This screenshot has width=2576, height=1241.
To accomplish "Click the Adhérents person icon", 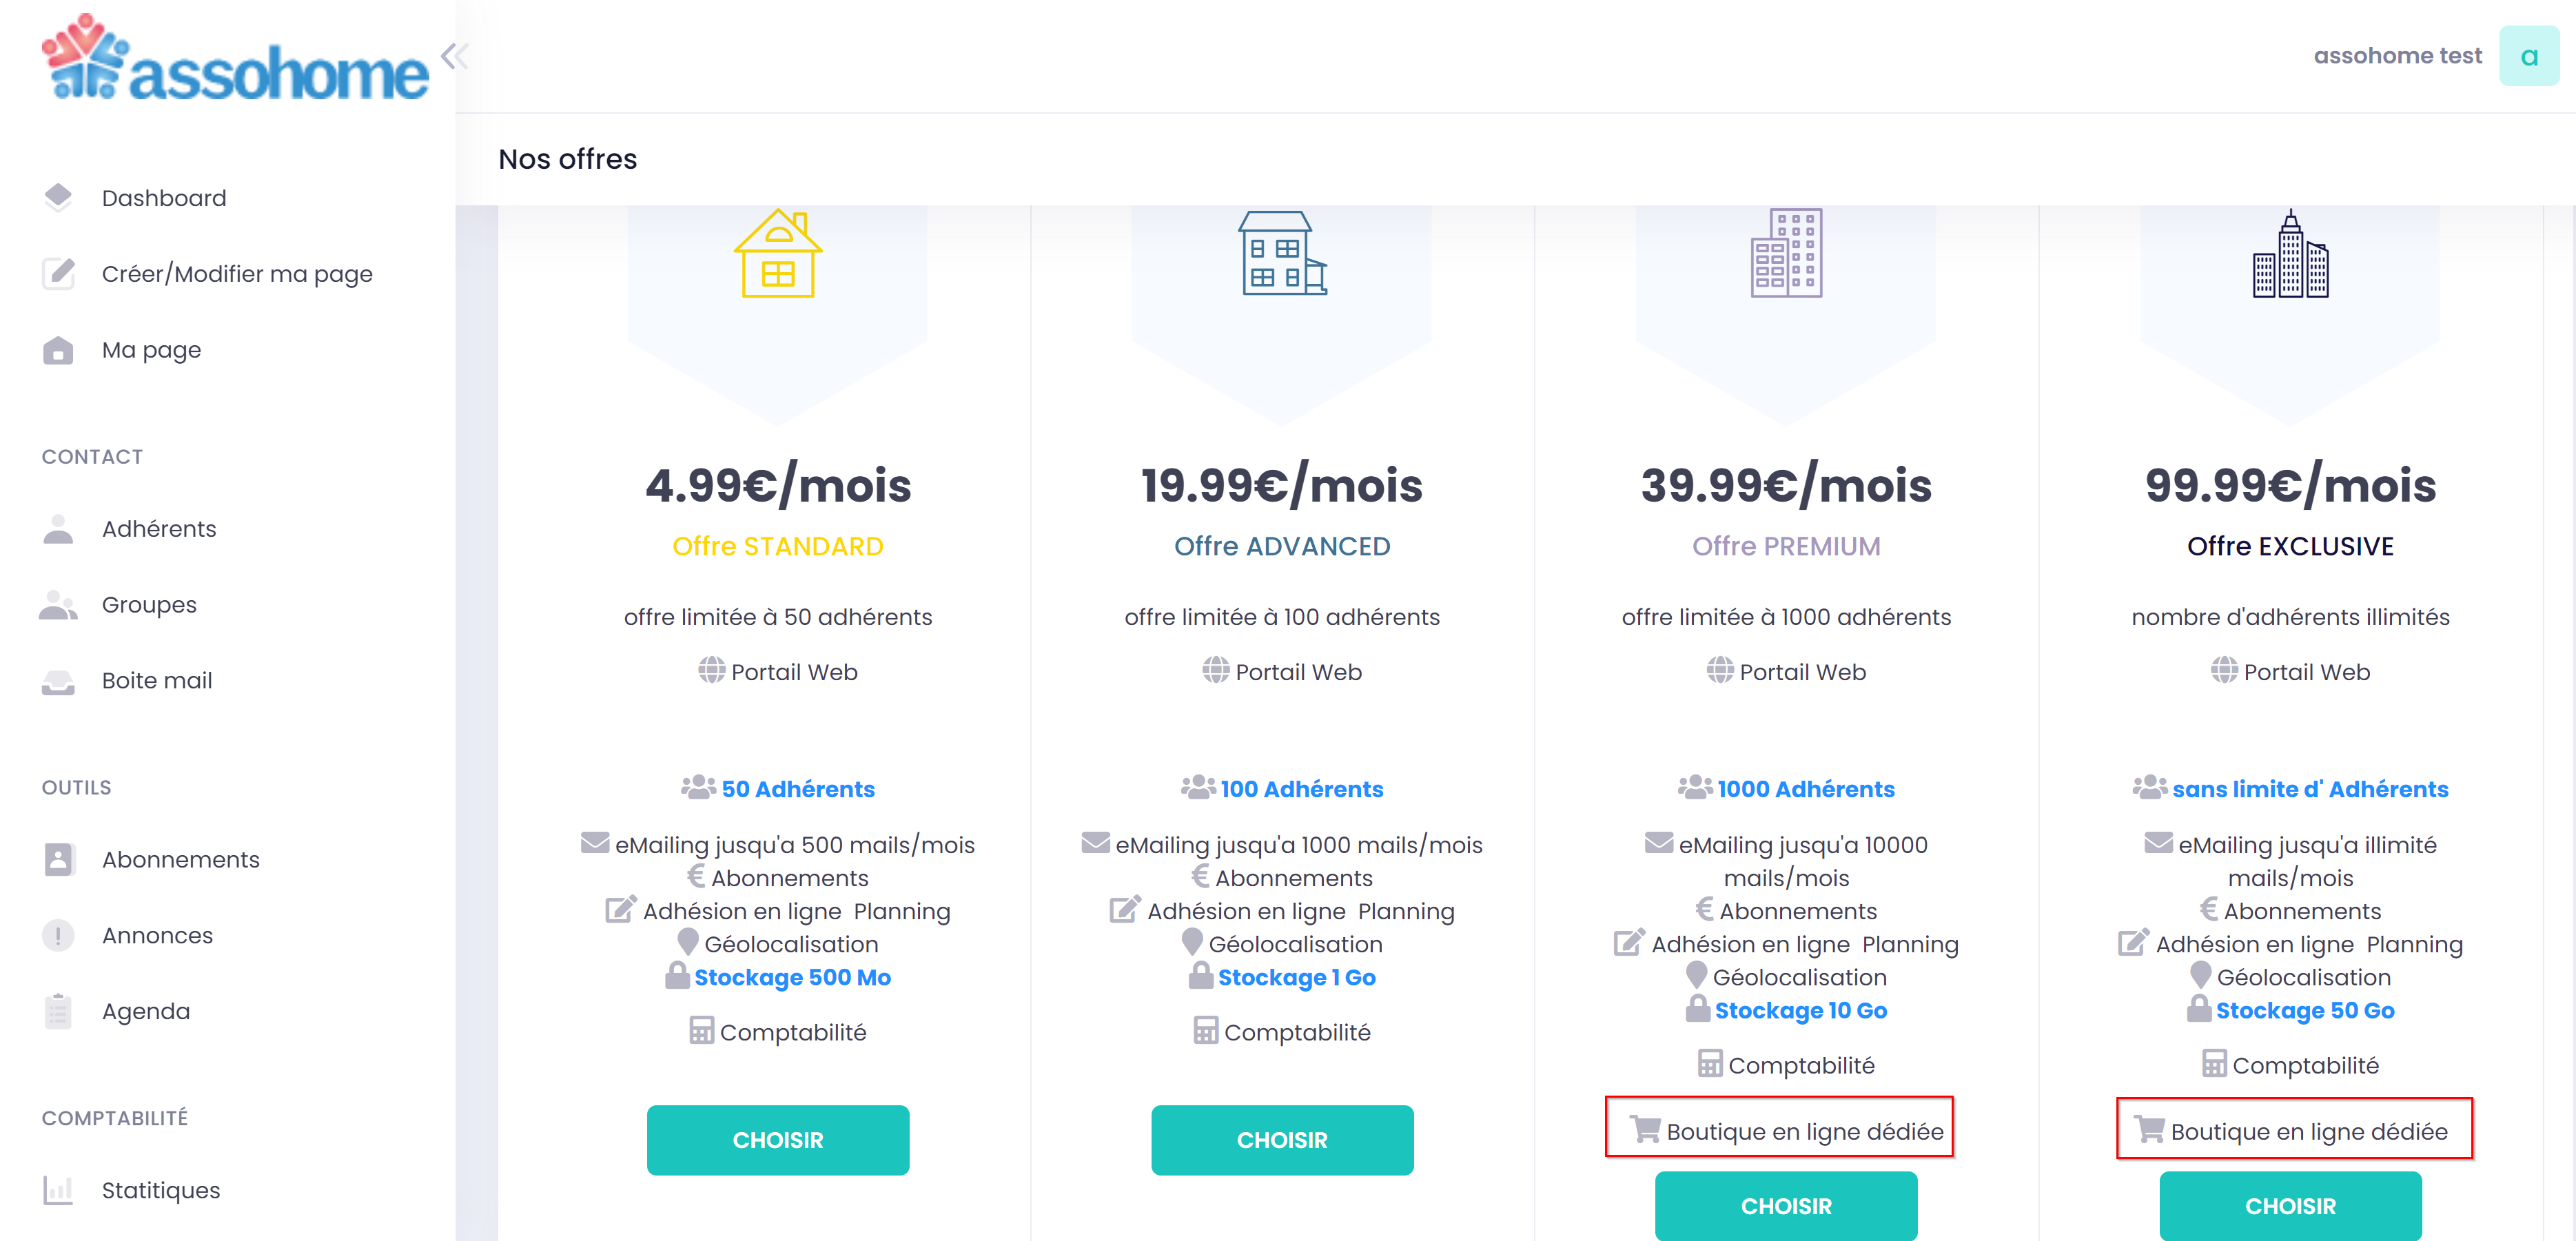I will (58, 529).
